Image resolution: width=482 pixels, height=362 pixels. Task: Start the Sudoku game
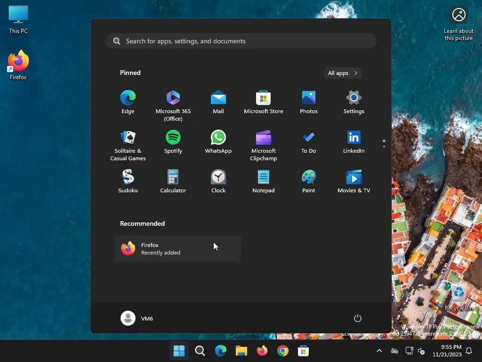[128, 181]
